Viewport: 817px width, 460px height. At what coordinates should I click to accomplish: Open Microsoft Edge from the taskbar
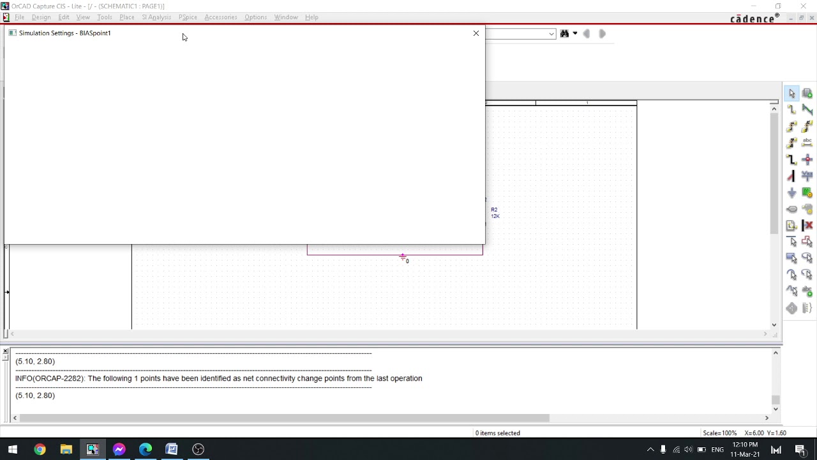146,449
